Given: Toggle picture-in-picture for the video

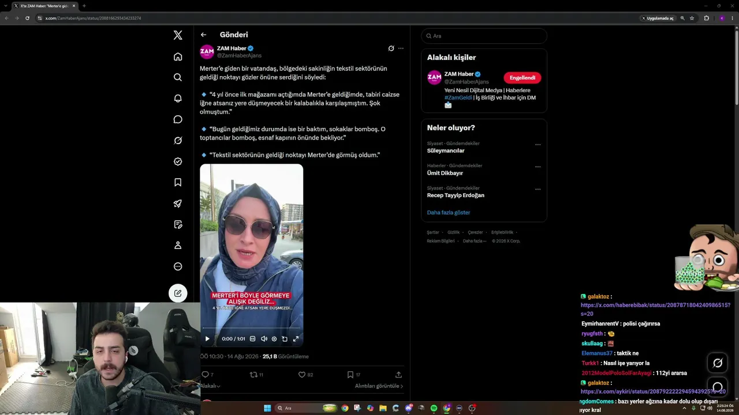Looking at the screenshot, I should (285, 339).
